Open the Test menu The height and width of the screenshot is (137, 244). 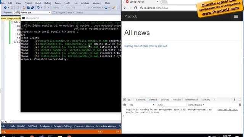pyautogui.click(x=75, y=3)
